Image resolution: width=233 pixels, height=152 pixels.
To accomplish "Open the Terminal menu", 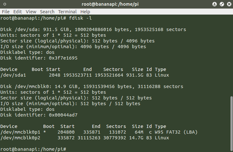I will coord(67,12).
